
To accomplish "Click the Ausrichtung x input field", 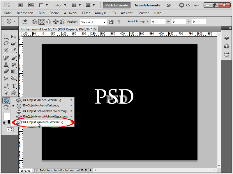I will click(158, 21).
